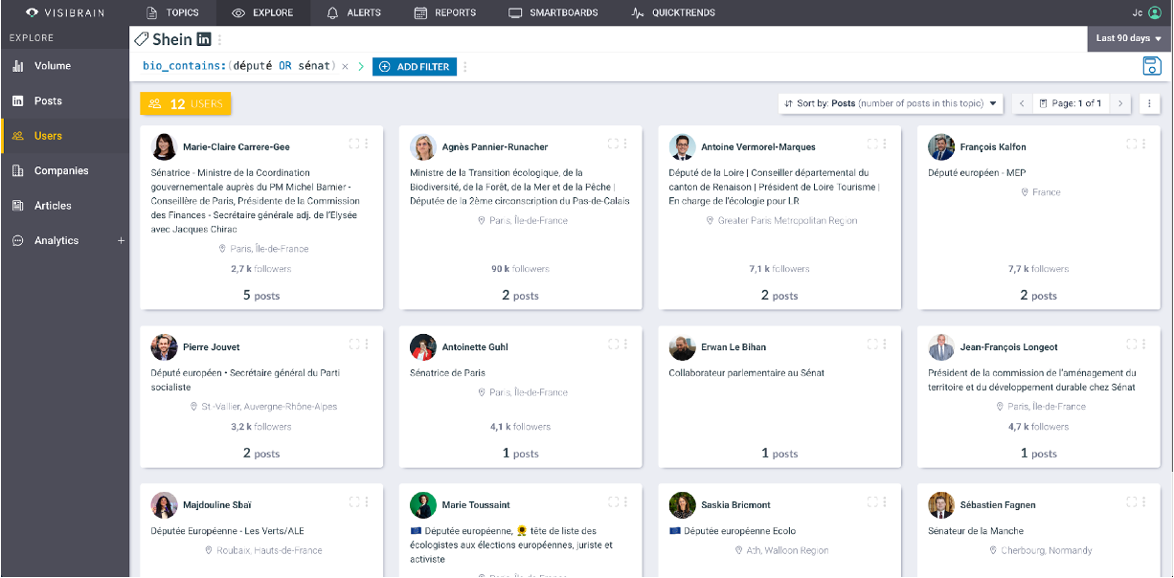The image size is (1174, 578).
Task: Open Antoinette Guhl's card options menu
Action: click(625, 343)
